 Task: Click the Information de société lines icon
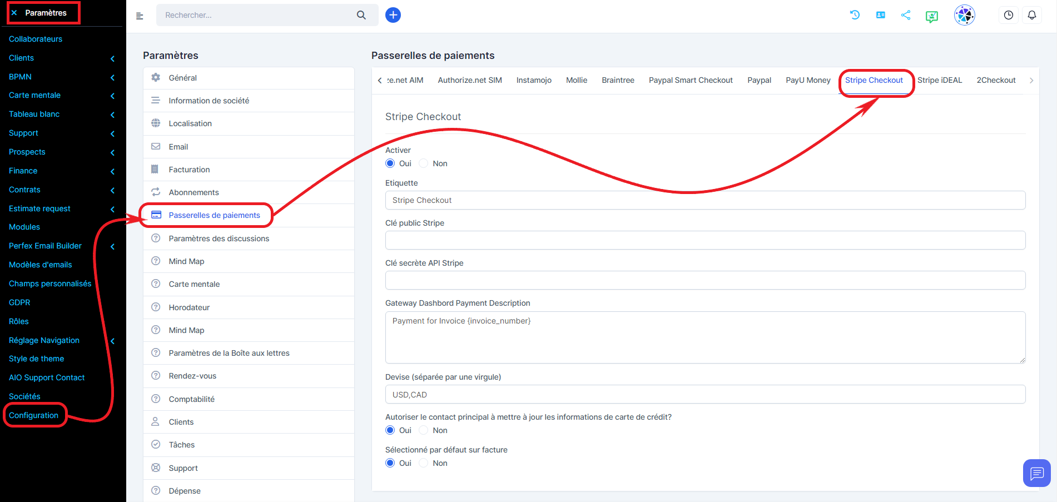tap(156, 101)
